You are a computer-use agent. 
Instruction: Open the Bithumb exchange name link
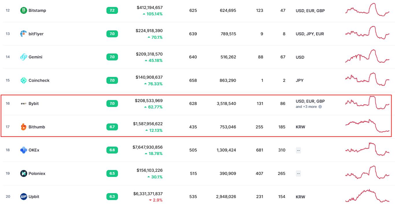[x=37, y=127]
